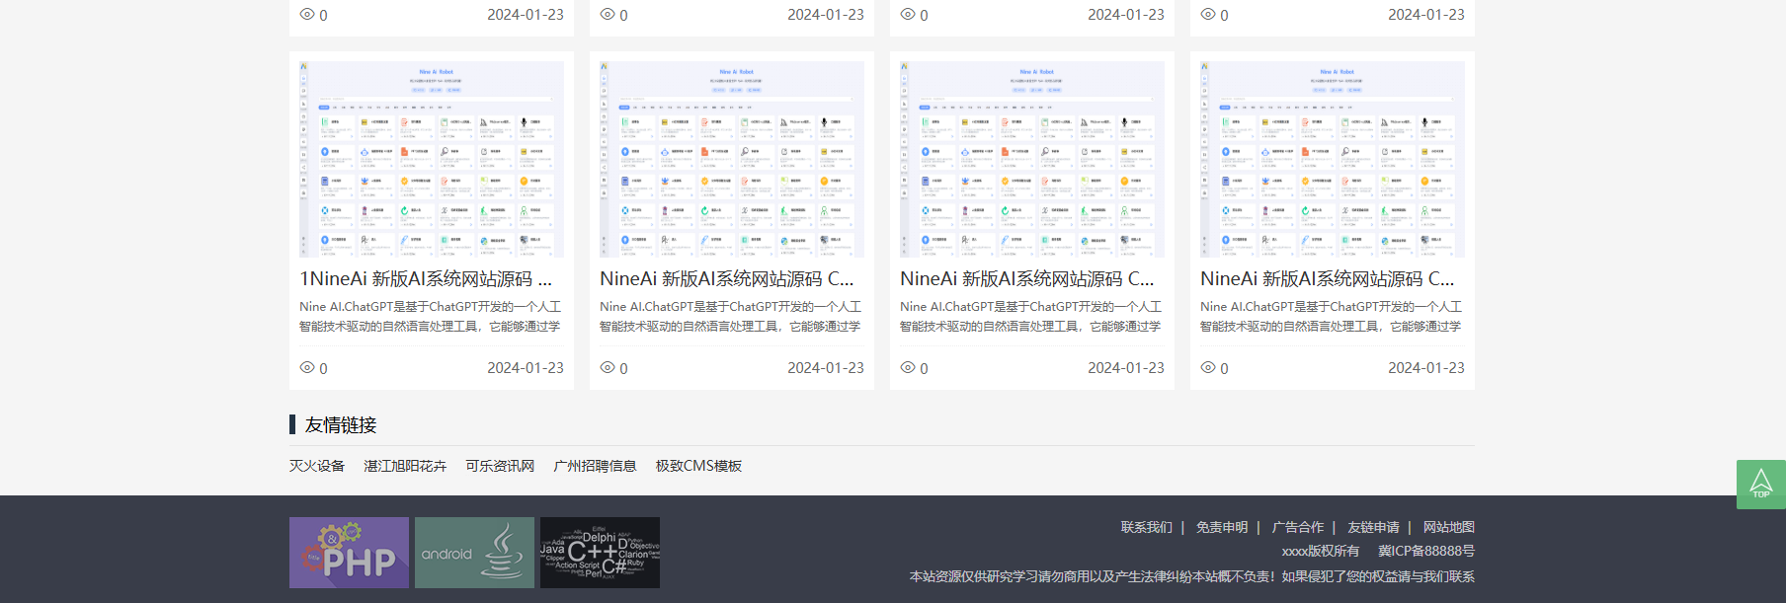Go to the 极致CMS模板 link
Screen dimensions: 1786x603
[x=698, y=466]
